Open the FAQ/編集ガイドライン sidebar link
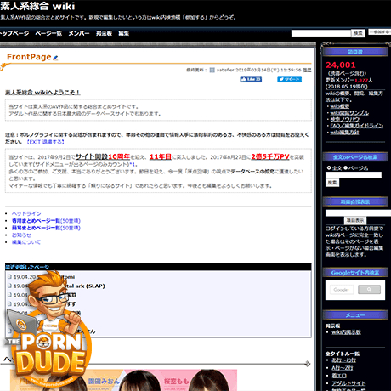Viewport: 391px width, 391px height. pos(357,126)
